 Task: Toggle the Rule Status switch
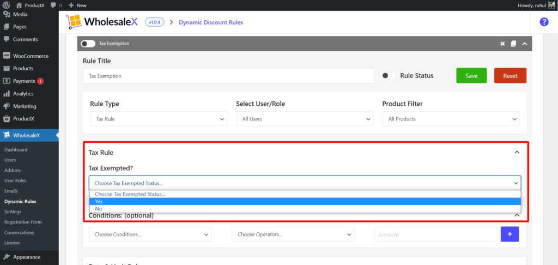tap(389, 75)
